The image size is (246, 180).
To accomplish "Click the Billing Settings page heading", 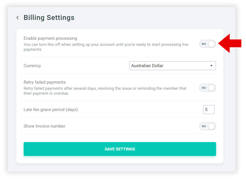I will (49, 18).
